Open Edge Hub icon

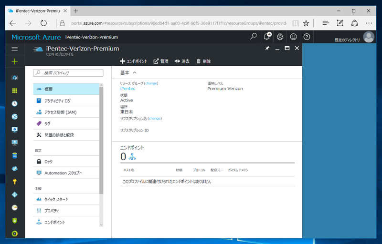(x=326, y=23)
